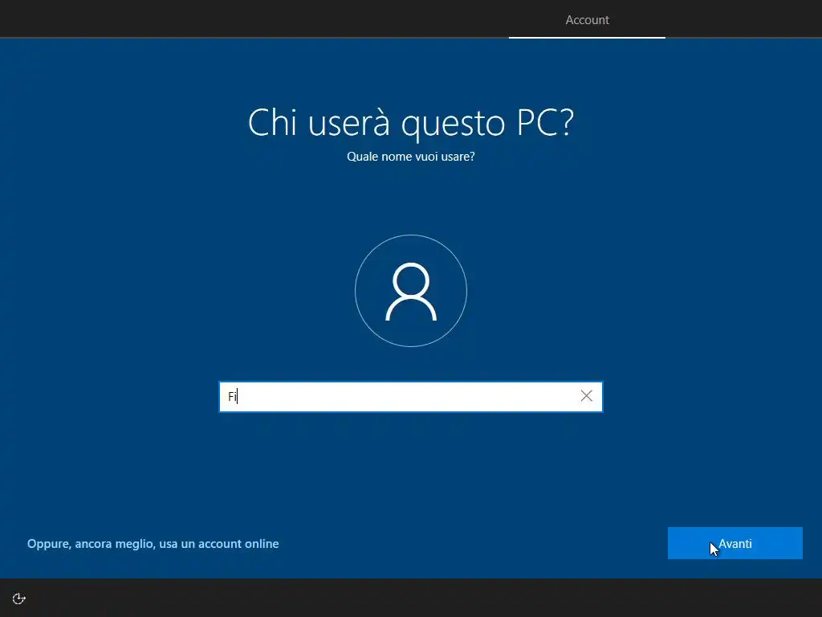Open the accessibility icon in bottom bar
Viewport: 822px width, 617px height.
19,599
